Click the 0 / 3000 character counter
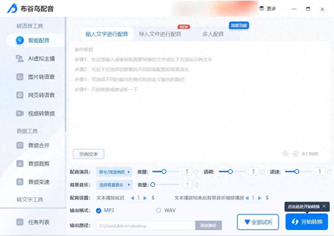Screen dimensions: 334x236 [310, 154]
